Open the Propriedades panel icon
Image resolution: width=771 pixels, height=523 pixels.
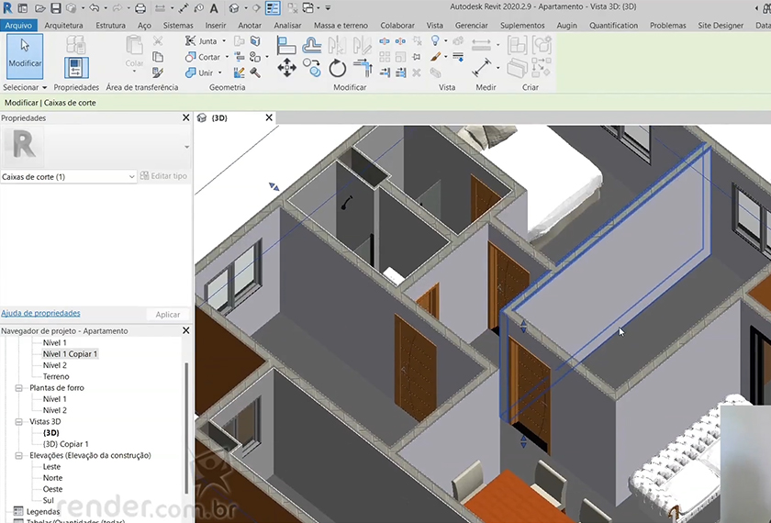point(76,67)
